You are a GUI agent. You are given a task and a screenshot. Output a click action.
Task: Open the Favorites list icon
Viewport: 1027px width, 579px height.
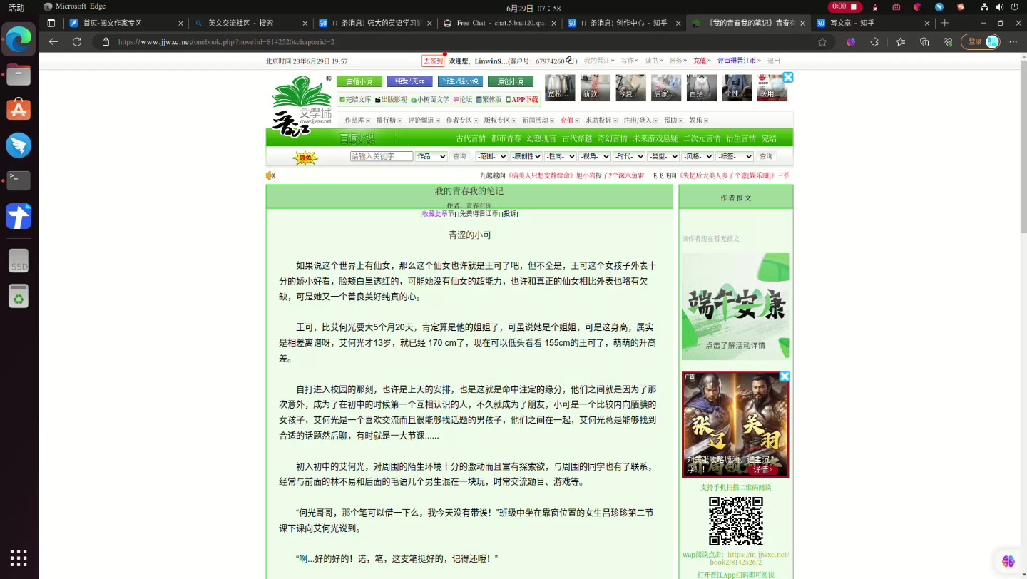pyautogui.click(x=901, y=41)
